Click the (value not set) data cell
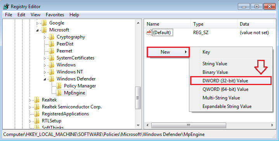 (x=254, y=33)
